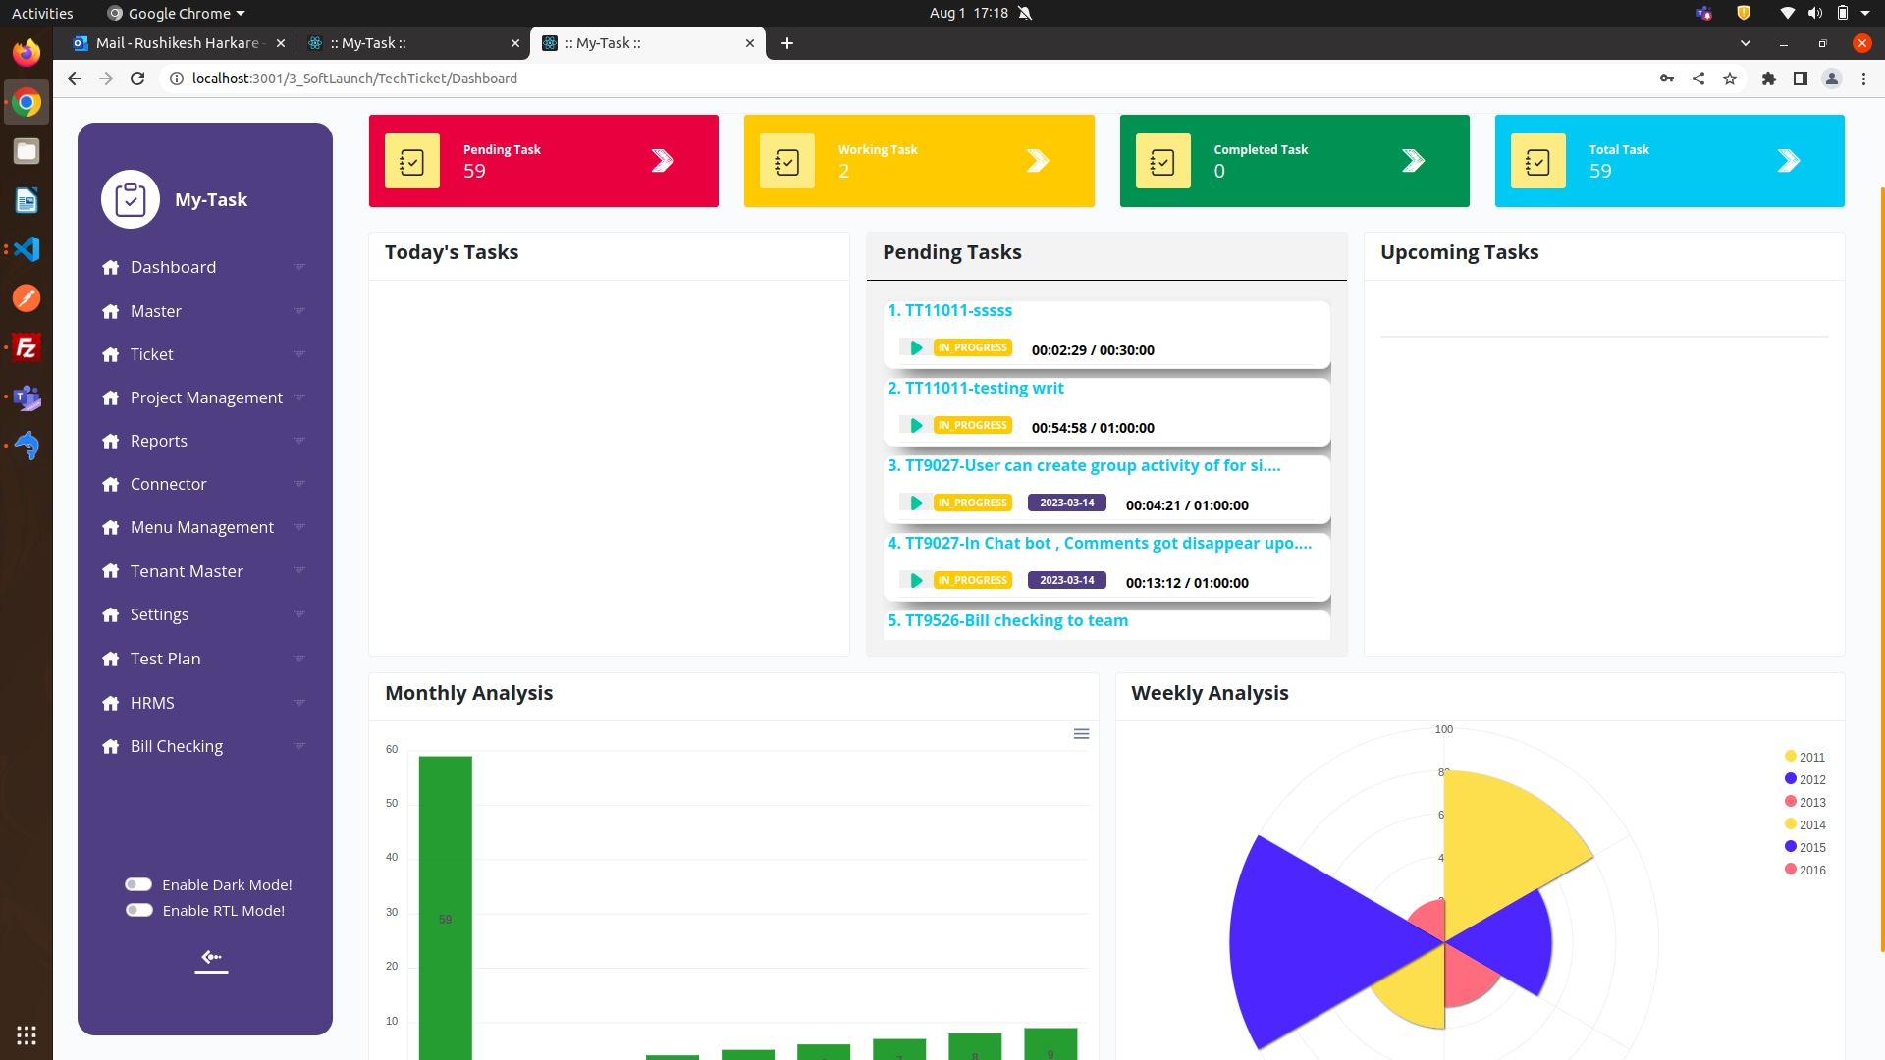
Task: Open task link TT9526-Bill checking to team
Action: click(x=1008, y=620)
